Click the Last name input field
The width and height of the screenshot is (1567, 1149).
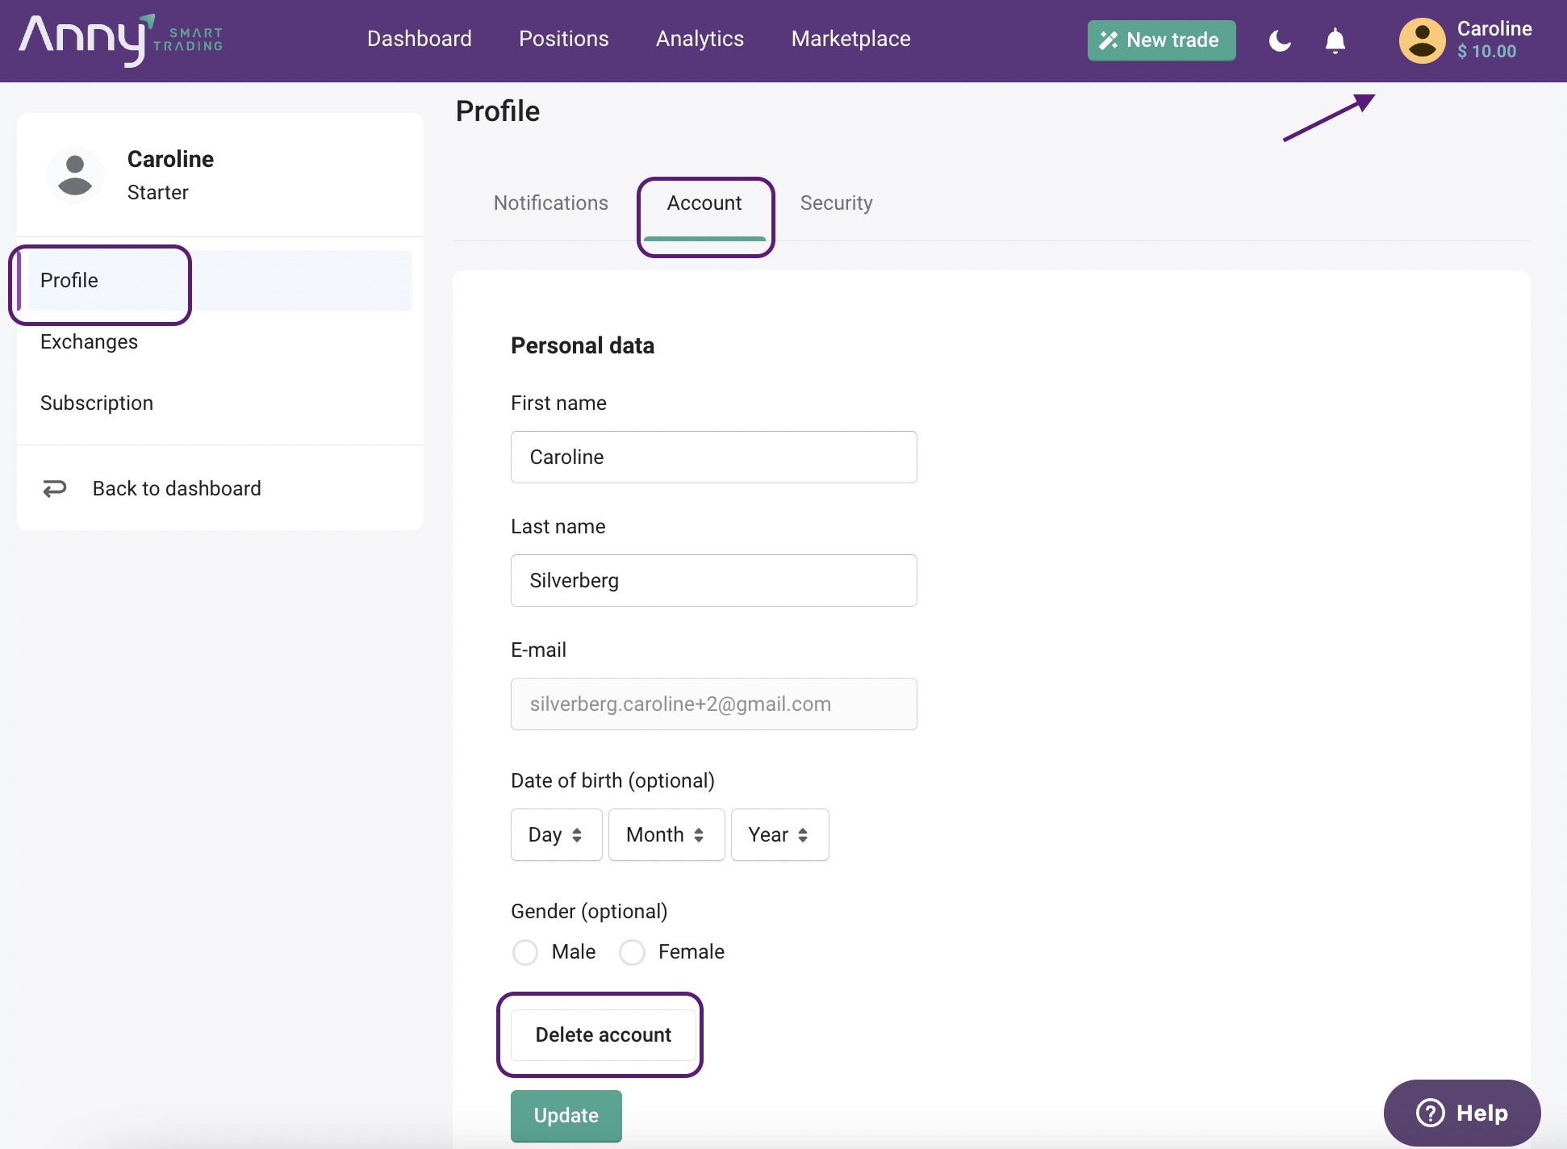713,580
